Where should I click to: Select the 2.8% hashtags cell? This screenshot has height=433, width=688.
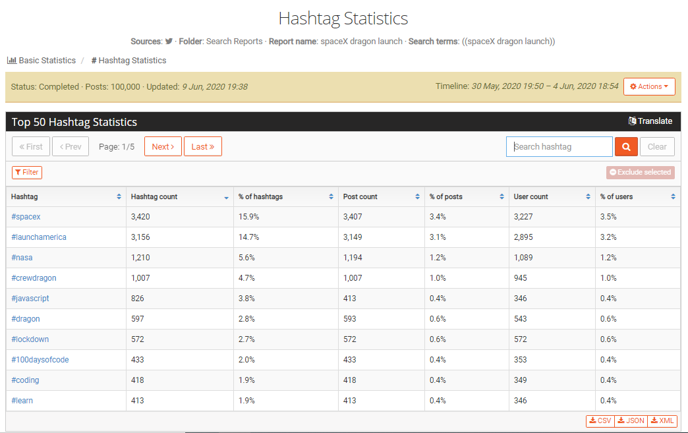pyautogui.click(x=286, y=319)
